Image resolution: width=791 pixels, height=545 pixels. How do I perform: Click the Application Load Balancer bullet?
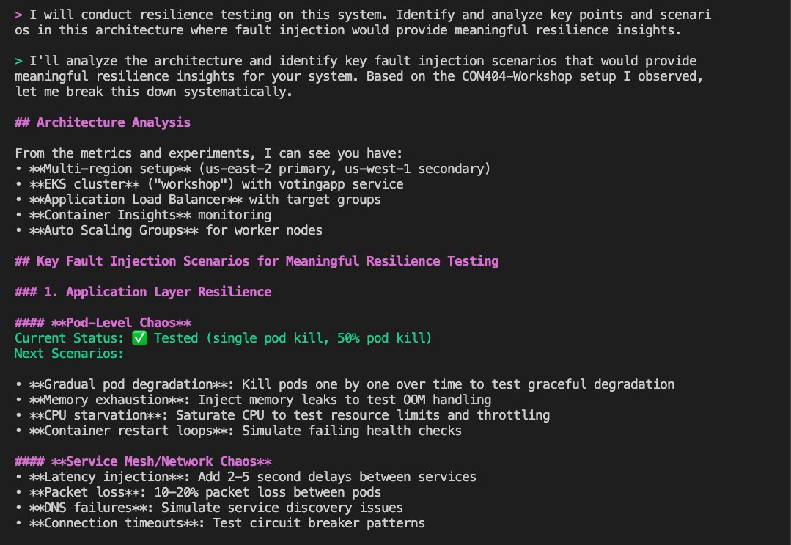[x=198, y=200]
